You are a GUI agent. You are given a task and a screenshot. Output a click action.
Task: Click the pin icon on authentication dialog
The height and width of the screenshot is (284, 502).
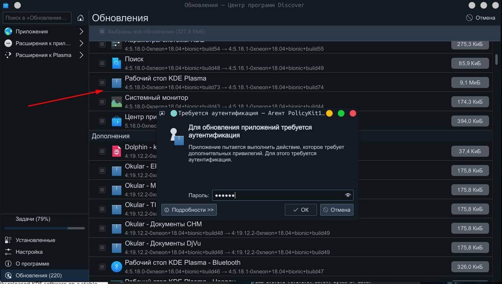[x=162, y=113]
